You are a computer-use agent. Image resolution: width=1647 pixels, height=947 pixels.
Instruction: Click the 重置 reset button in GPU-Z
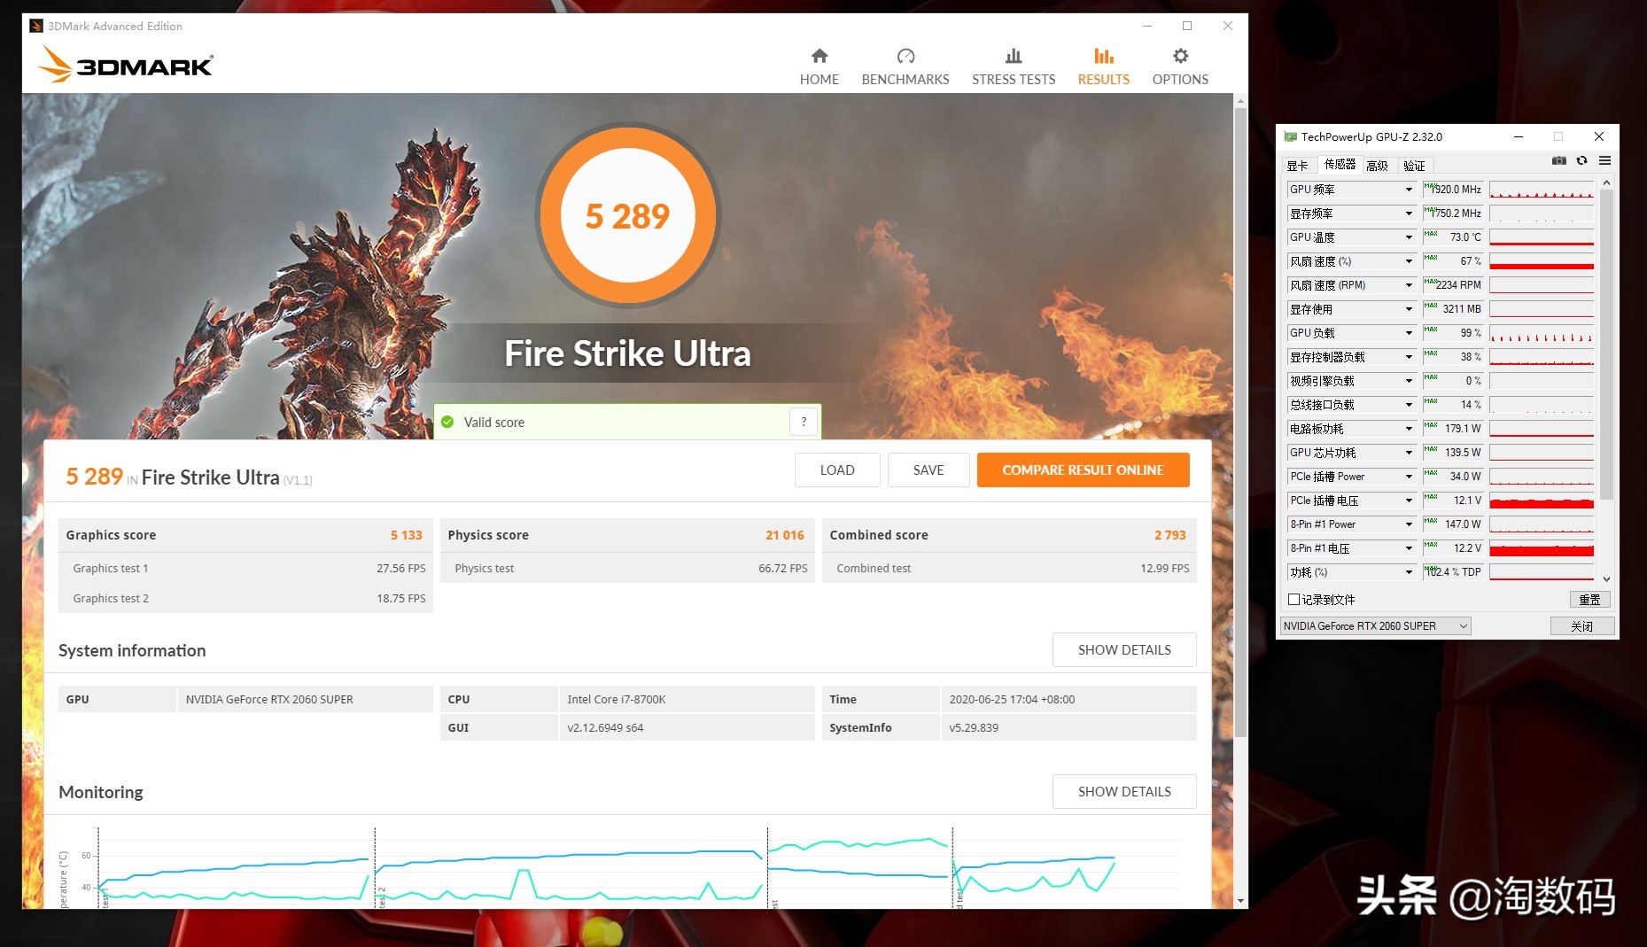click(x=1589, y=600)
